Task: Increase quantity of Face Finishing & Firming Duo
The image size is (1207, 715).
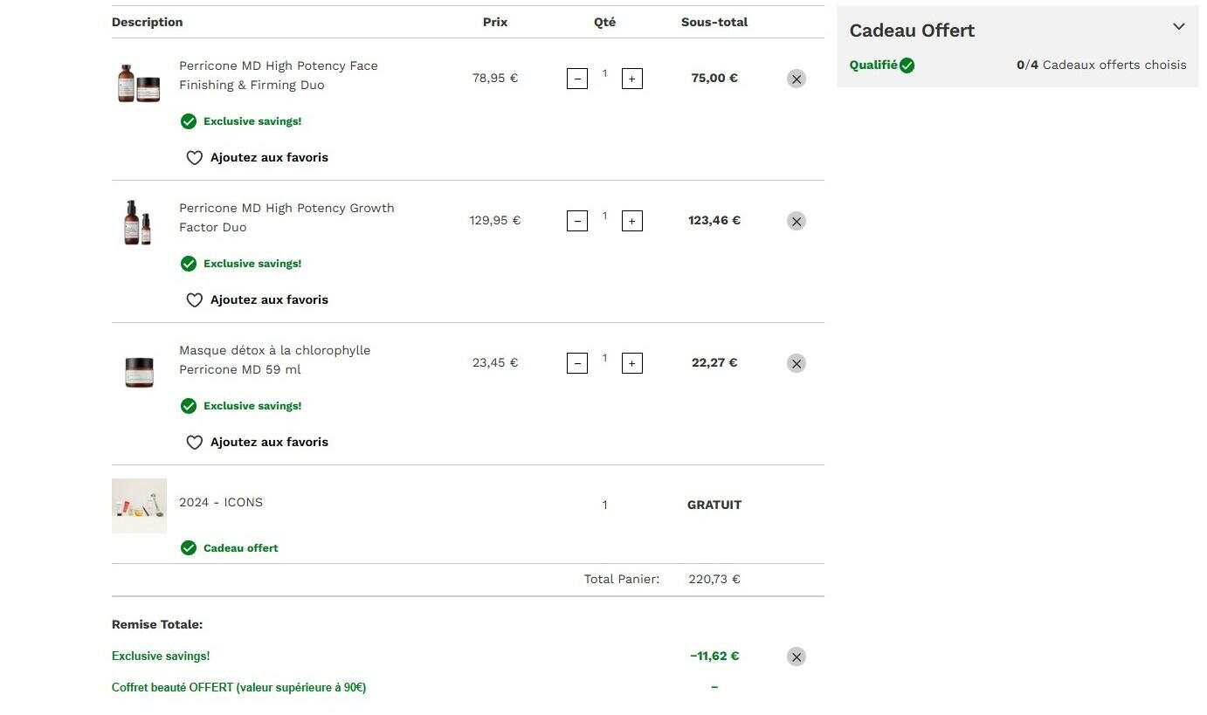Action: tap(632, 79)
